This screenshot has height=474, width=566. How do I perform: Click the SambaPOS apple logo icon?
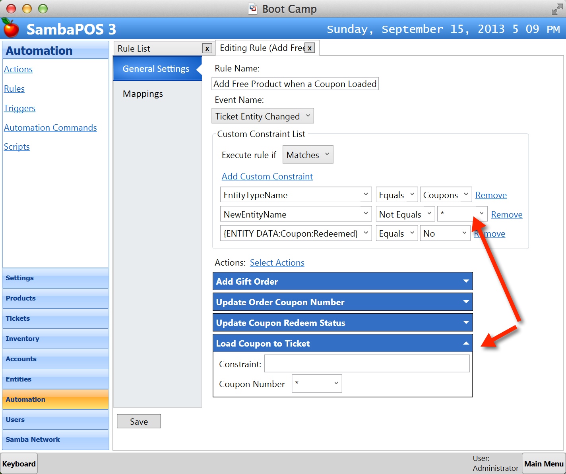(x=11, y=28)
